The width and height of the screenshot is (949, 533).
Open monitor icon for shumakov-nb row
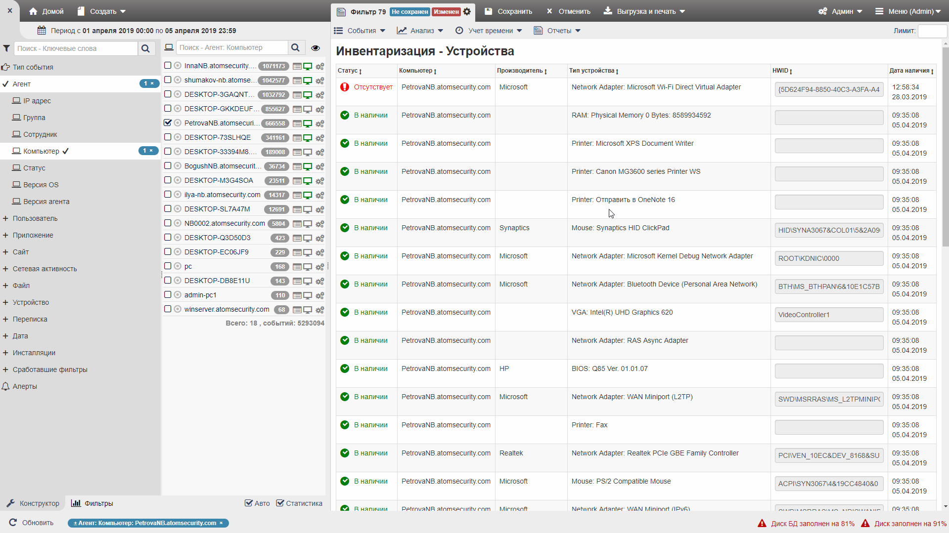pyautogui.click(x=308, y=81)
